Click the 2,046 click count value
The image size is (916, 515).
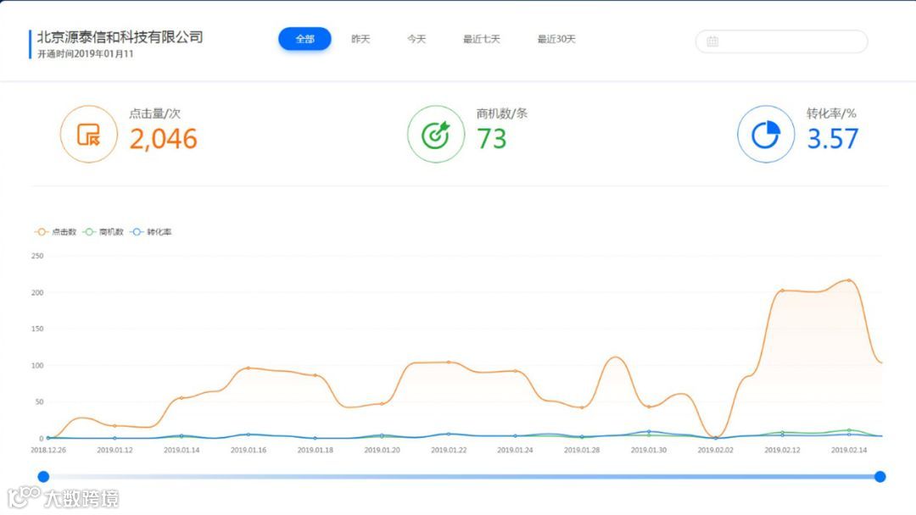(164, 139)
